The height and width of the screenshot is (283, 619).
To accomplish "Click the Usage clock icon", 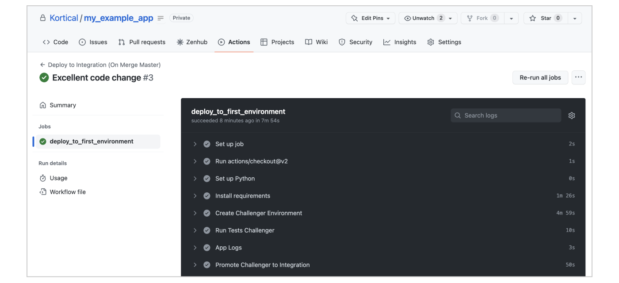I will 42,178.
